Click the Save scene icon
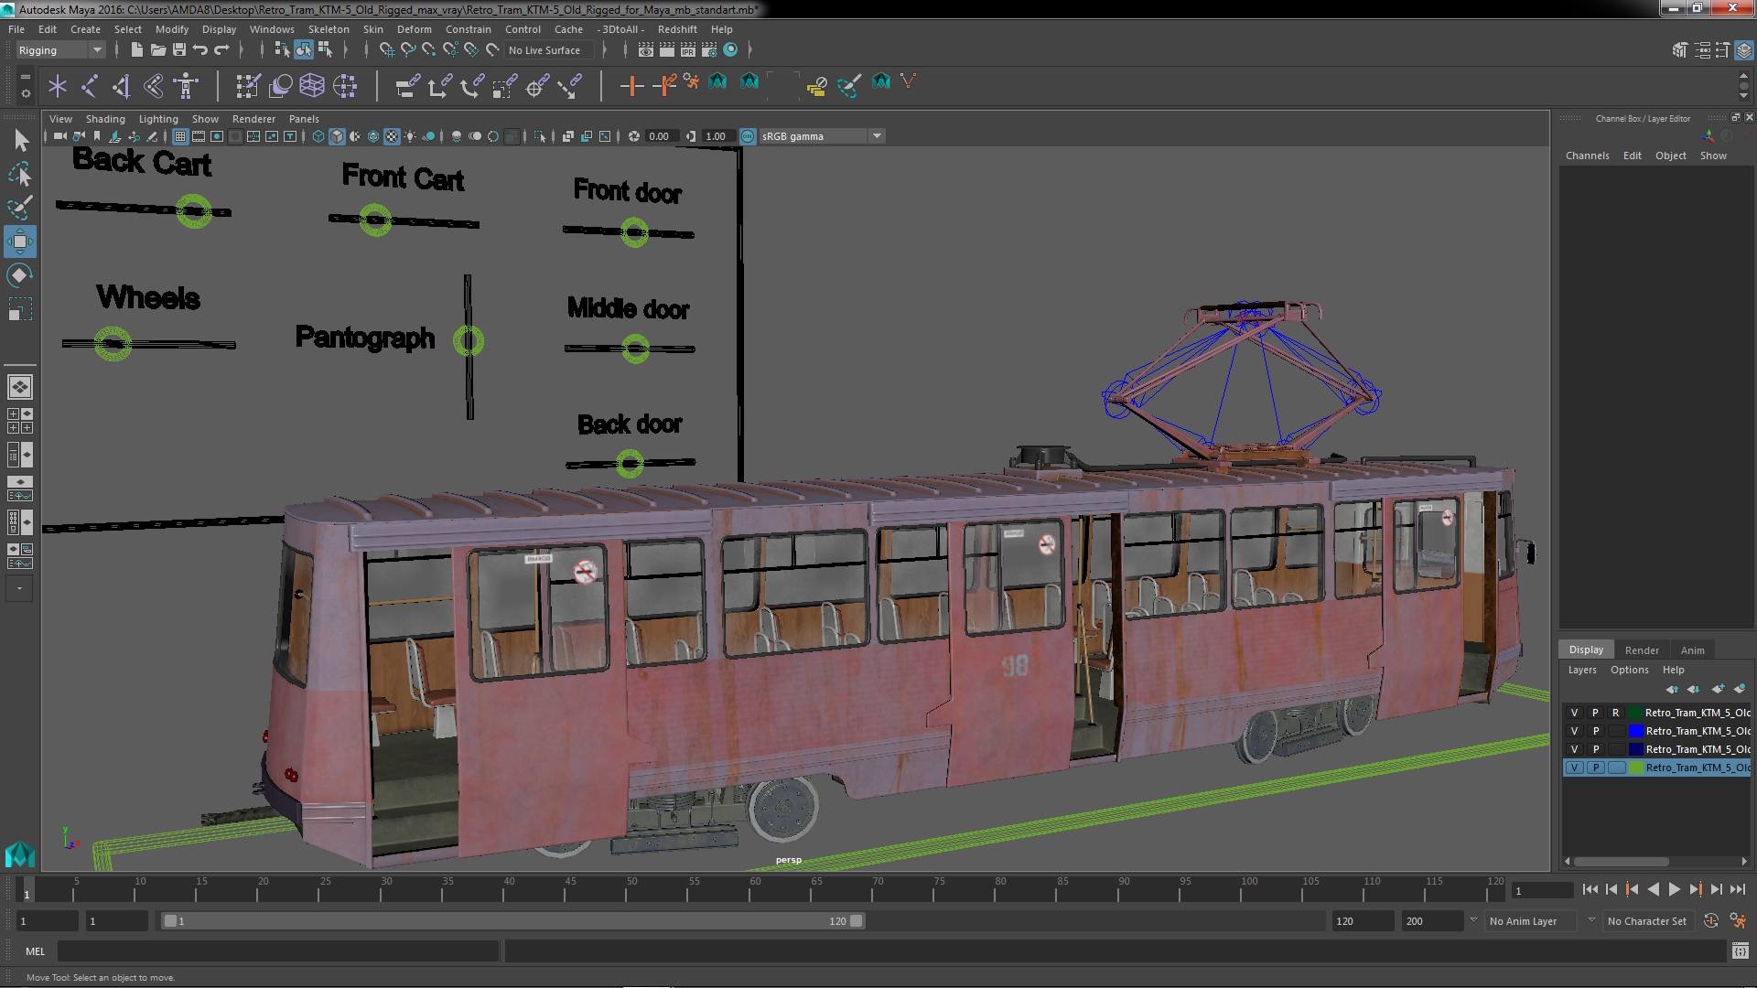Screen dimensions: 1757x988 (179, 50)
